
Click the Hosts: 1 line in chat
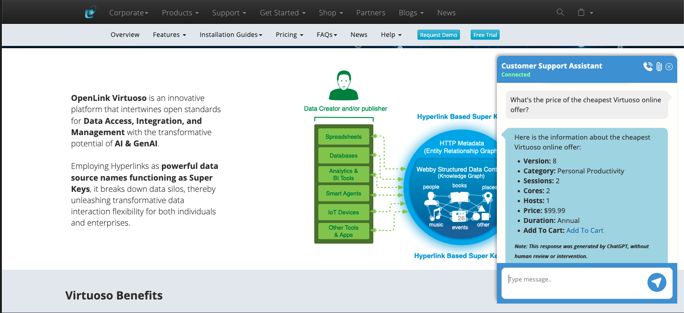click(537, 200)
